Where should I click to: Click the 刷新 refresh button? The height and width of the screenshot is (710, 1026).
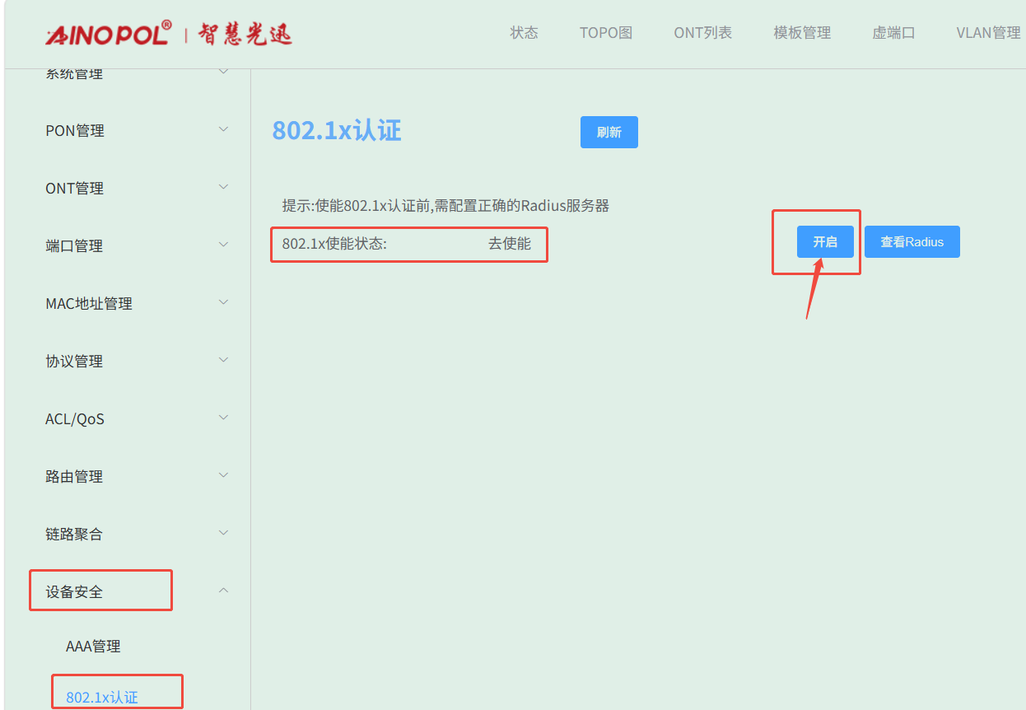pyautogui.click(x=609, y=132)
